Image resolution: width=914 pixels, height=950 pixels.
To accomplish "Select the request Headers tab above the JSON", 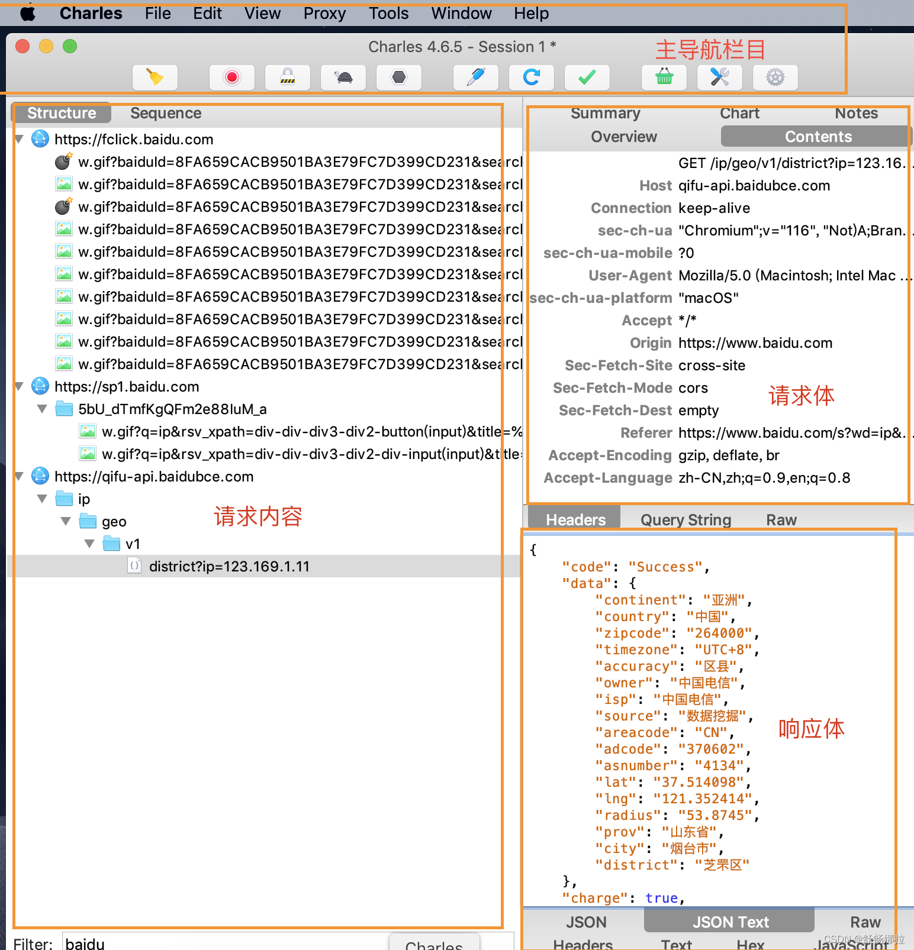I will coord(575,519).
